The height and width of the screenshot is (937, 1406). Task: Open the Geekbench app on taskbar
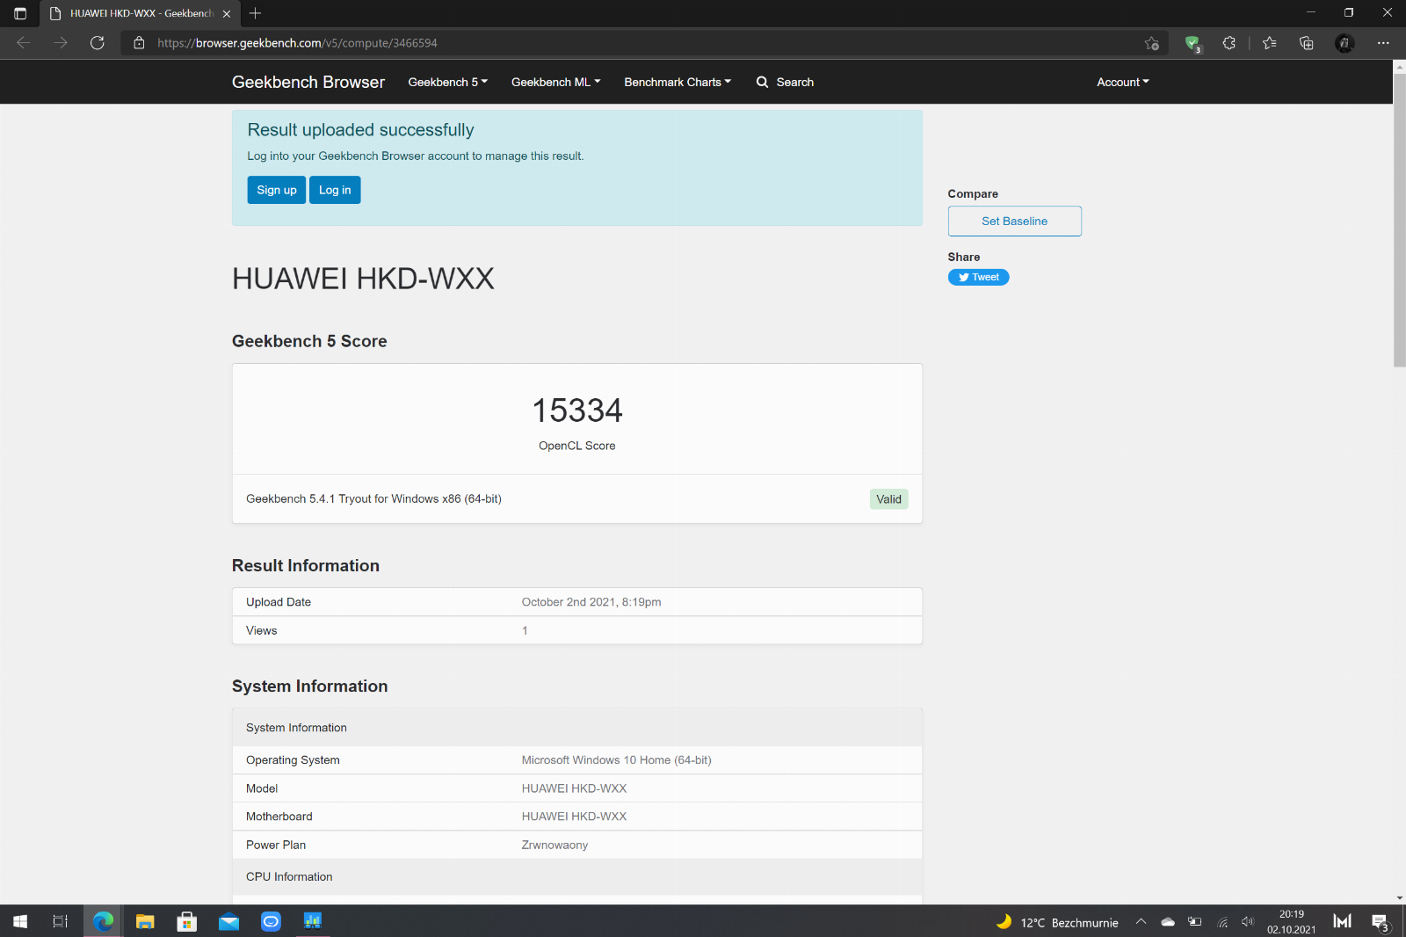(313, 921)
